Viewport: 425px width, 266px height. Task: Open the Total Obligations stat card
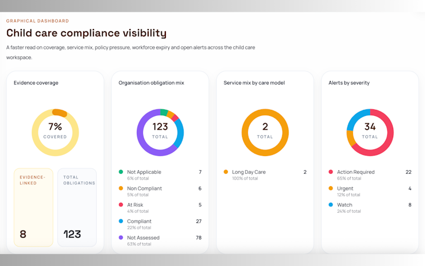(77, 207)
